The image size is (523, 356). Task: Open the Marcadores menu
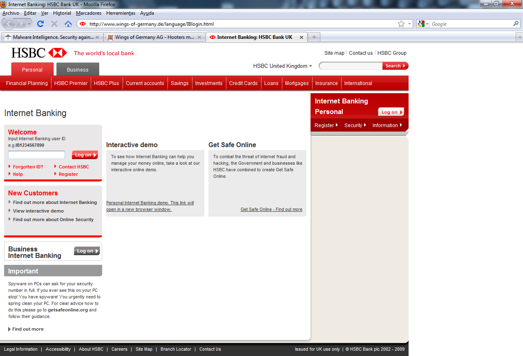pos(89,13)
